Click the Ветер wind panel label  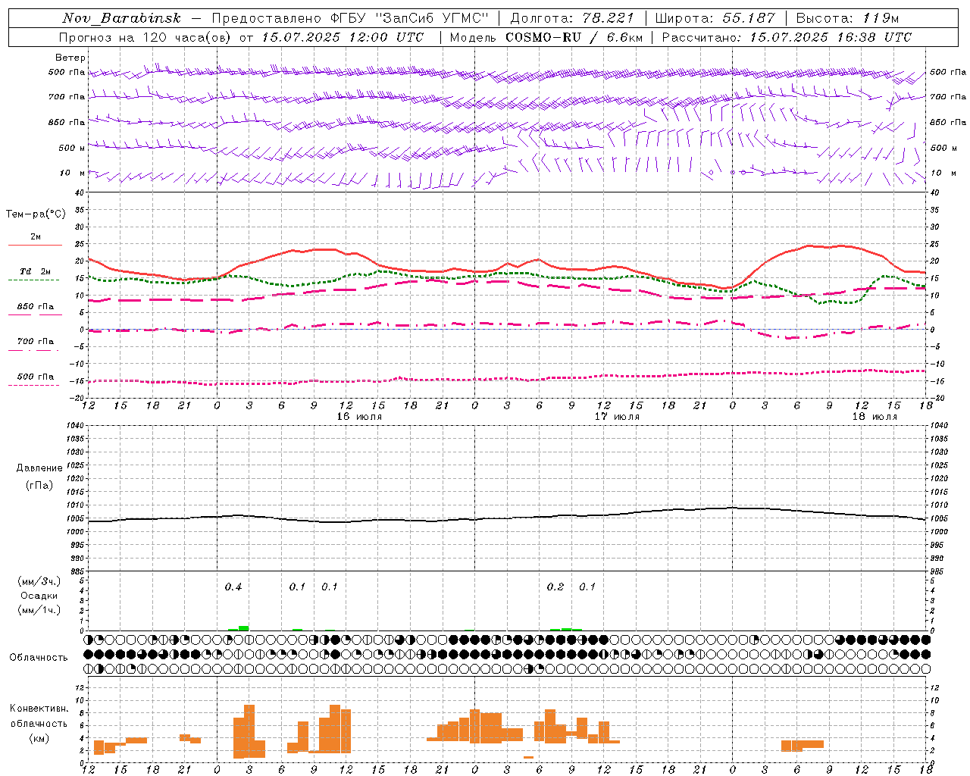click(x=70, y=58)
